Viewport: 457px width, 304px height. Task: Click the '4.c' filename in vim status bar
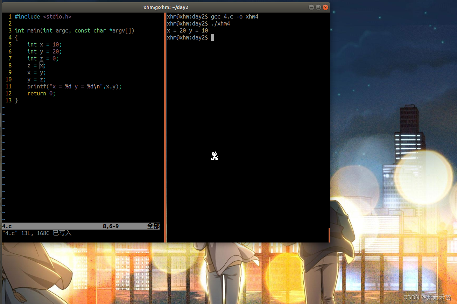pyautogui.click(x=7, y=226)
